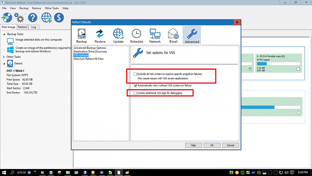Click the W10 64 taskbar toolbar label

click(x=22, y=172)
